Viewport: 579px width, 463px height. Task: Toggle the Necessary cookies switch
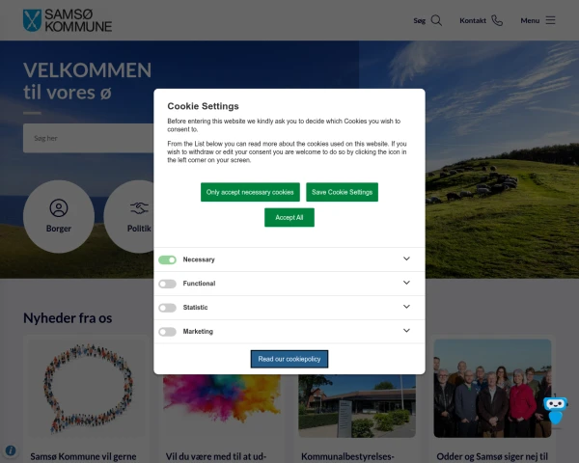pyautogui.click(x=167, y=259)
